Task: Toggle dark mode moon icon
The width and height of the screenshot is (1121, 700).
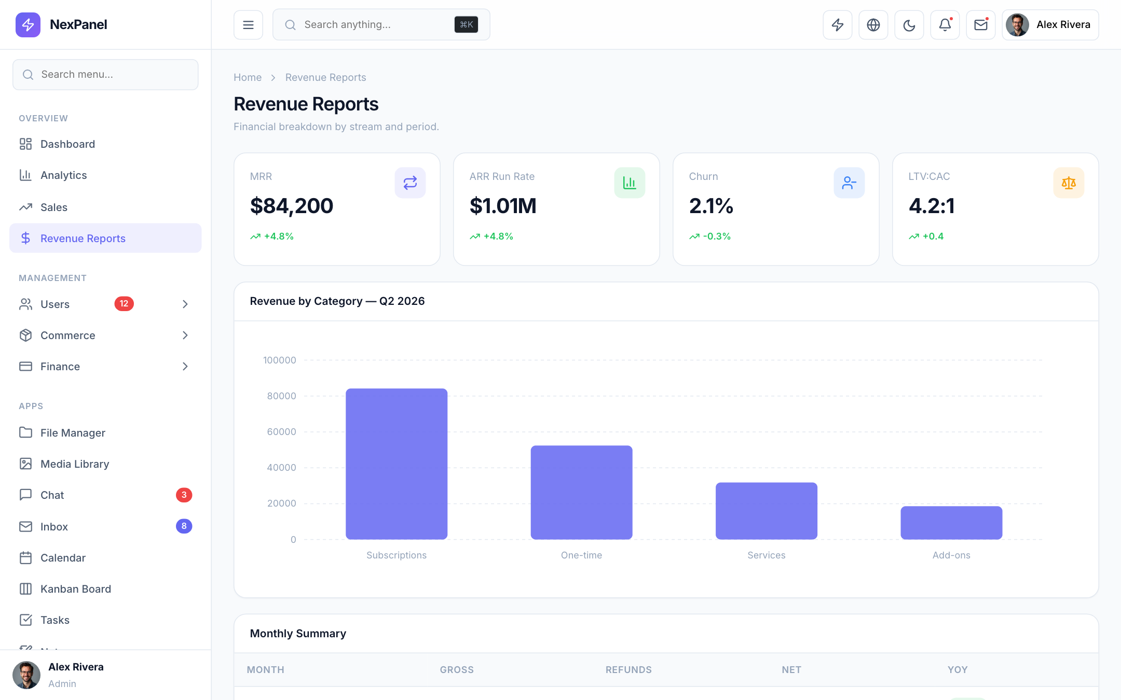Action: pos(909,24)
